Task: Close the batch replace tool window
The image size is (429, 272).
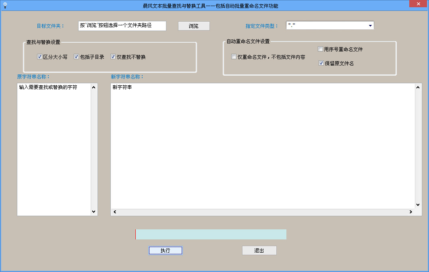Action: point(418,4)
